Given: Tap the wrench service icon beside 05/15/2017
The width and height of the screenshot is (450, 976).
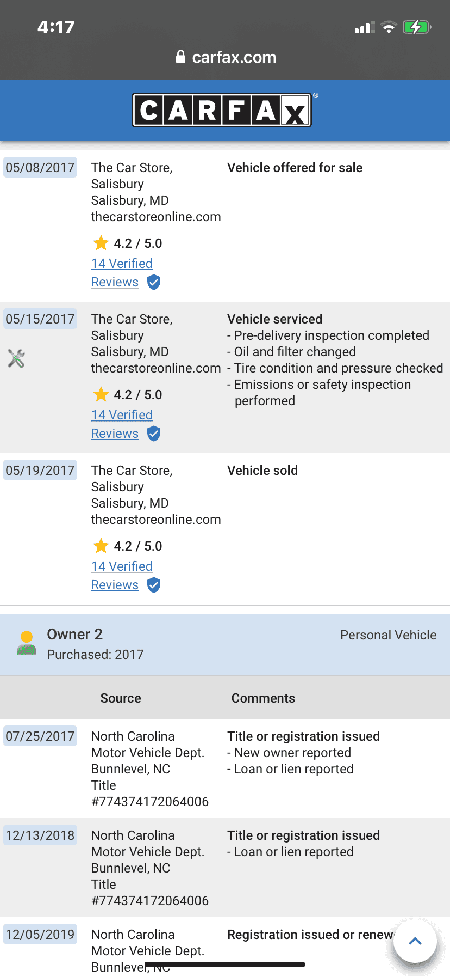Looking at the screenshot, I should coord(16,358).
